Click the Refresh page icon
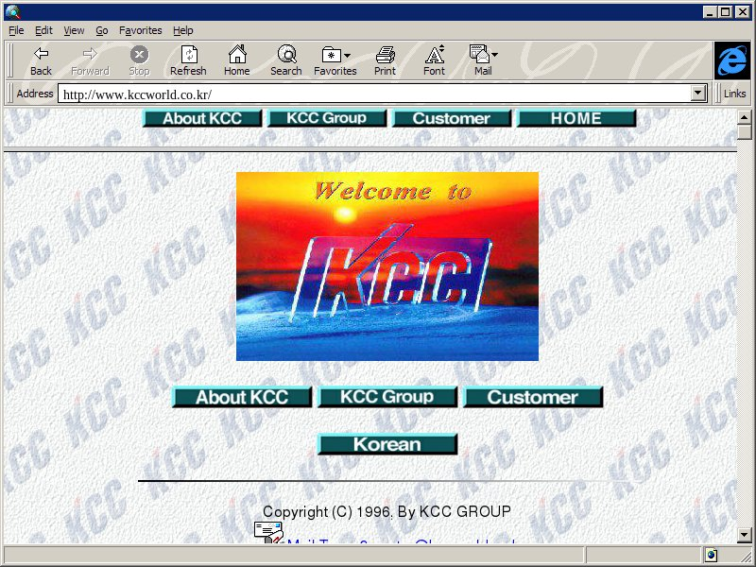The image size is (756, 567). (x=188, y=55)
